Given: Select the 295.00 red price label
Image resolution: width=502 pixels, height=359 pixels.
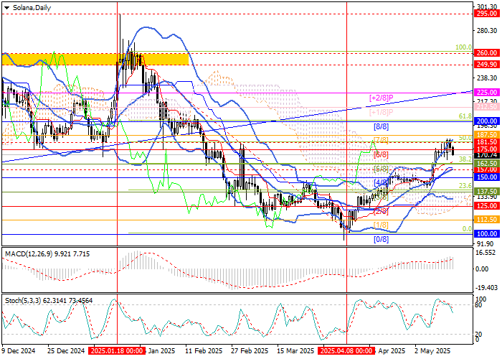Looking at the screenshot, I should [486, 14].
